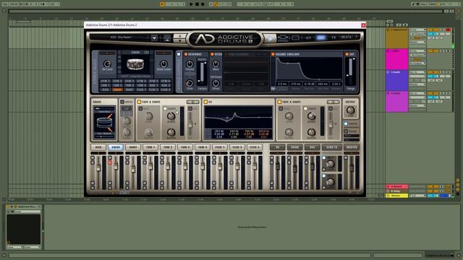This screenshot has width=463, height=260.
Task: Click the Ableton transport stop button
Action: pyautogui.click(x=197, y=4)
